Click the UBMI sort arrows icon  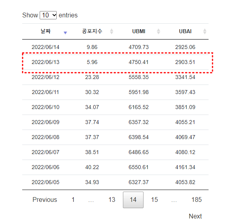[x=159, y=32]
